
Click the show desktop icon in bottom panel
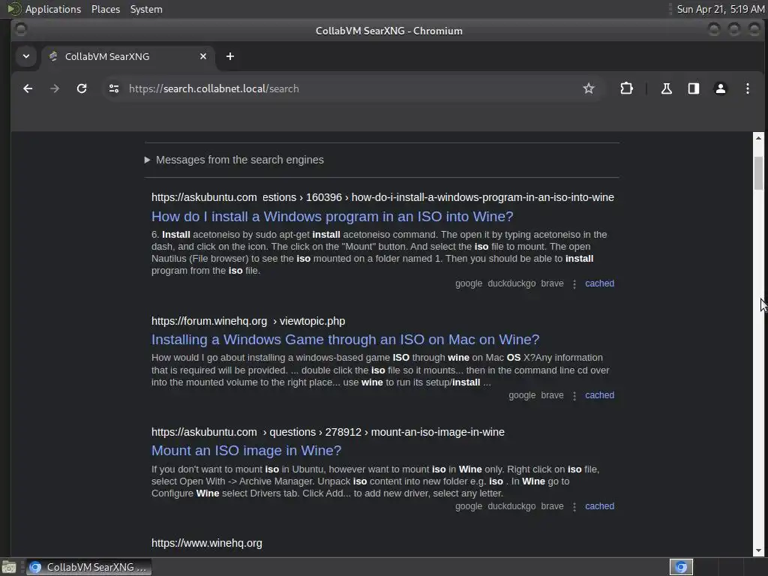coord(9,567)
